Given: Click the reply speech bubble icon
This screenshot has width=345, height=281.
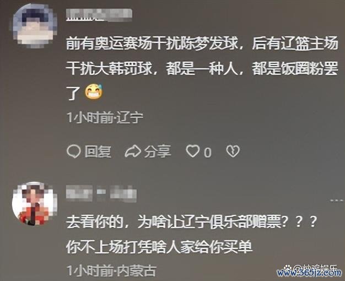Looking at the screenshot, I should click(73, 152).
